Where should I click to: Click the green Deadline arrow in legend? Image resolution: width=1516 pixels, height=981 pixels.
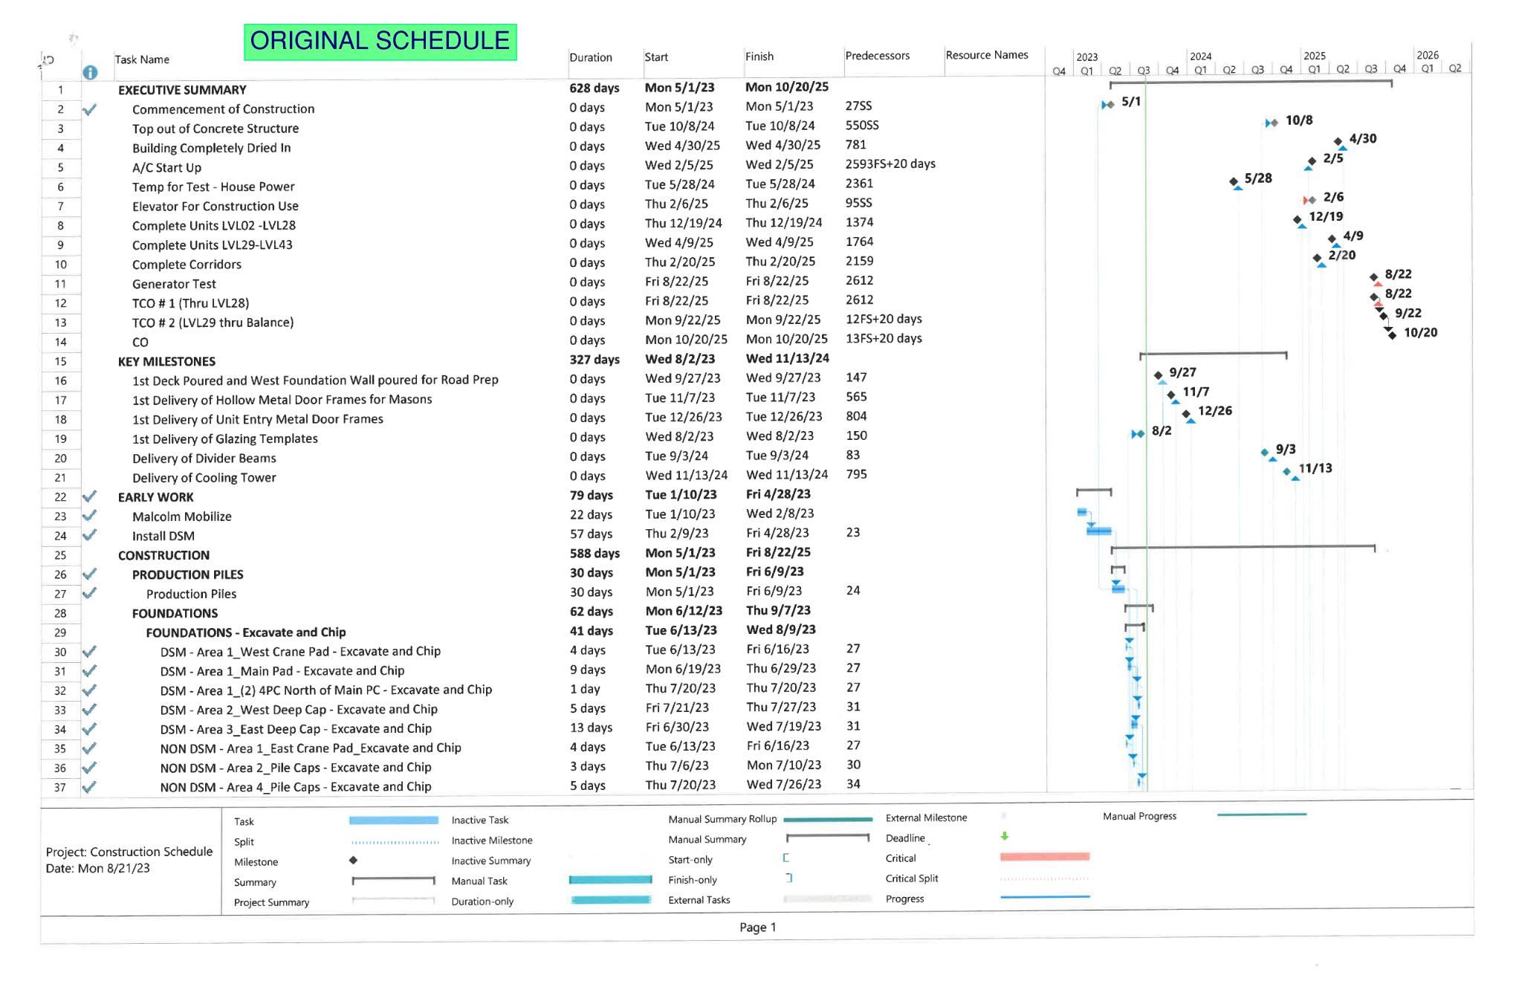pyautogui.click(x=1005, y=836)
